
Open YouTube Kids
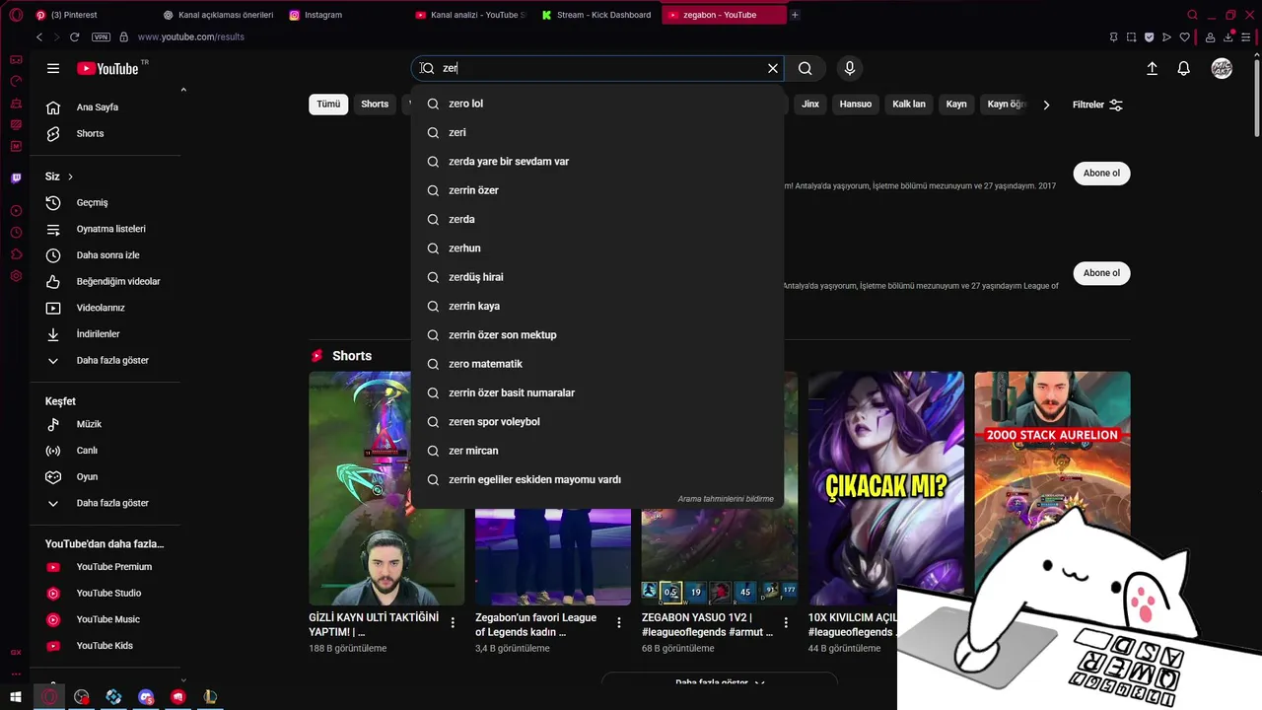click(105, 646)
